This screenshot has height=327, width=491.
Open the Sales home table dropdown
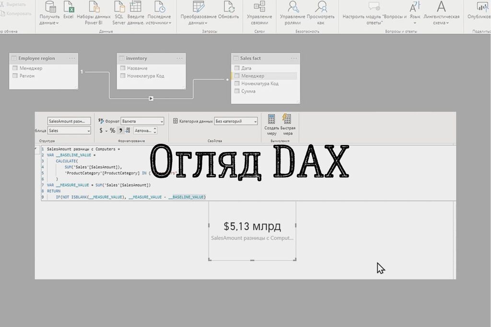coord(69,130)
